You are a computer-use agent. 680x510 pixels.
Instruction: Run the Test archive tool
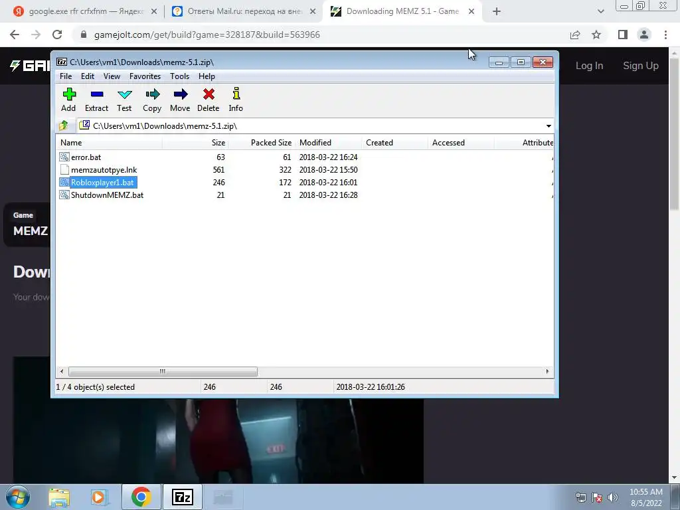[124, 100]
